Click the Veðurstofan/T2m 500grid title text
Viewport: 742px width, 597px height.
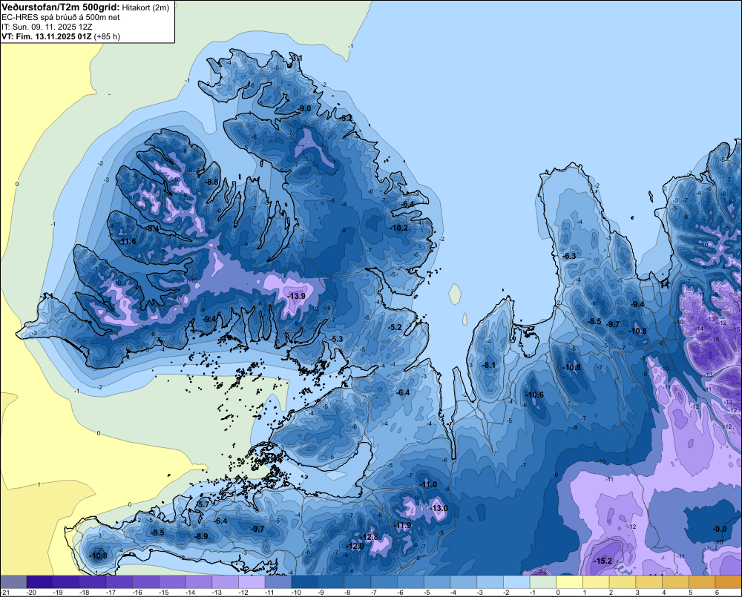(x=60, y=7)
